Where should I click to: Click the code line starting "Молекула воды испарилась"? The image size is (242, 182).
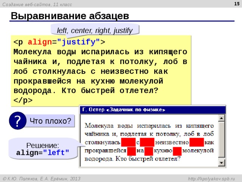[x=100, y=52]
